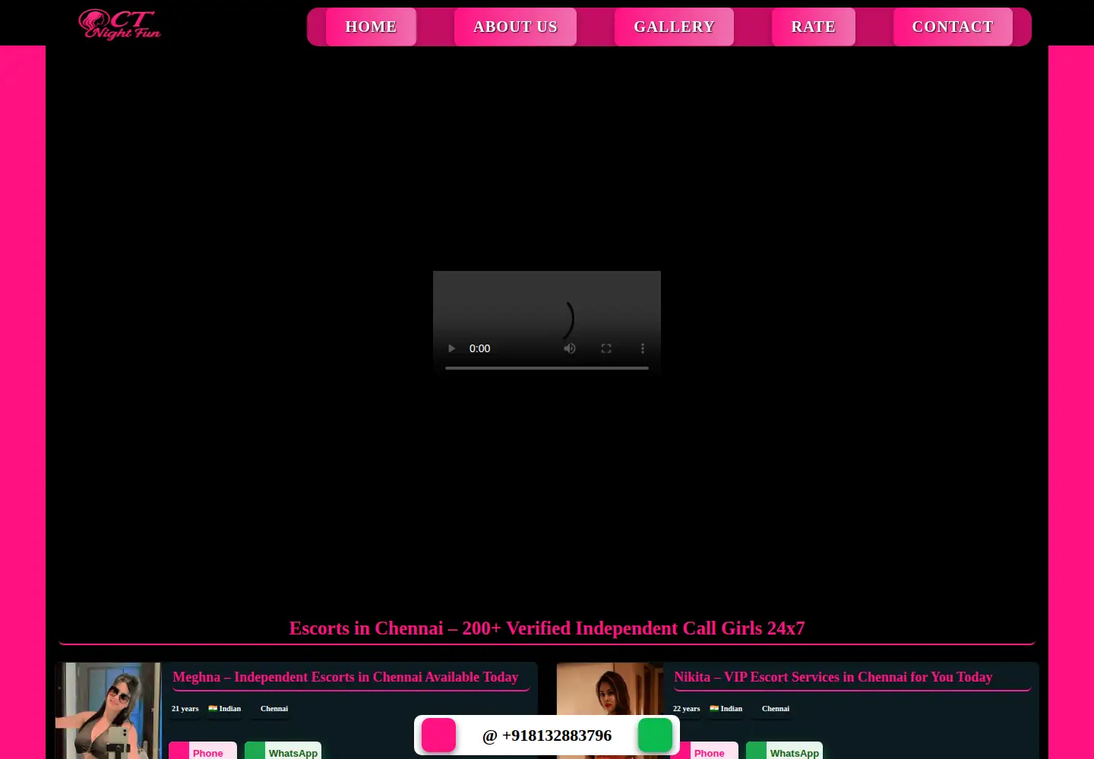Click the "Escorts in Chennai" page heading
Viewport: 1094px width, 759px height.
click(547, 628)
